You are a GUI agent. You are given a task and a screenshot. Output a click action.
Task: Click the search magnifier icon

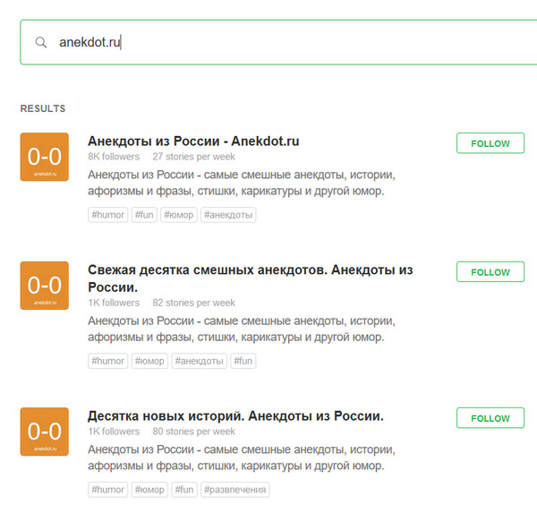pos(40,42)
